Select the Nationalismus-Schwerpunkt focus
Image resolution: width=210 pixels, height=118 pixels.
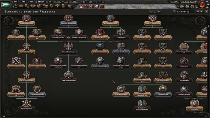pyautogui.click(x=184, y=52)
